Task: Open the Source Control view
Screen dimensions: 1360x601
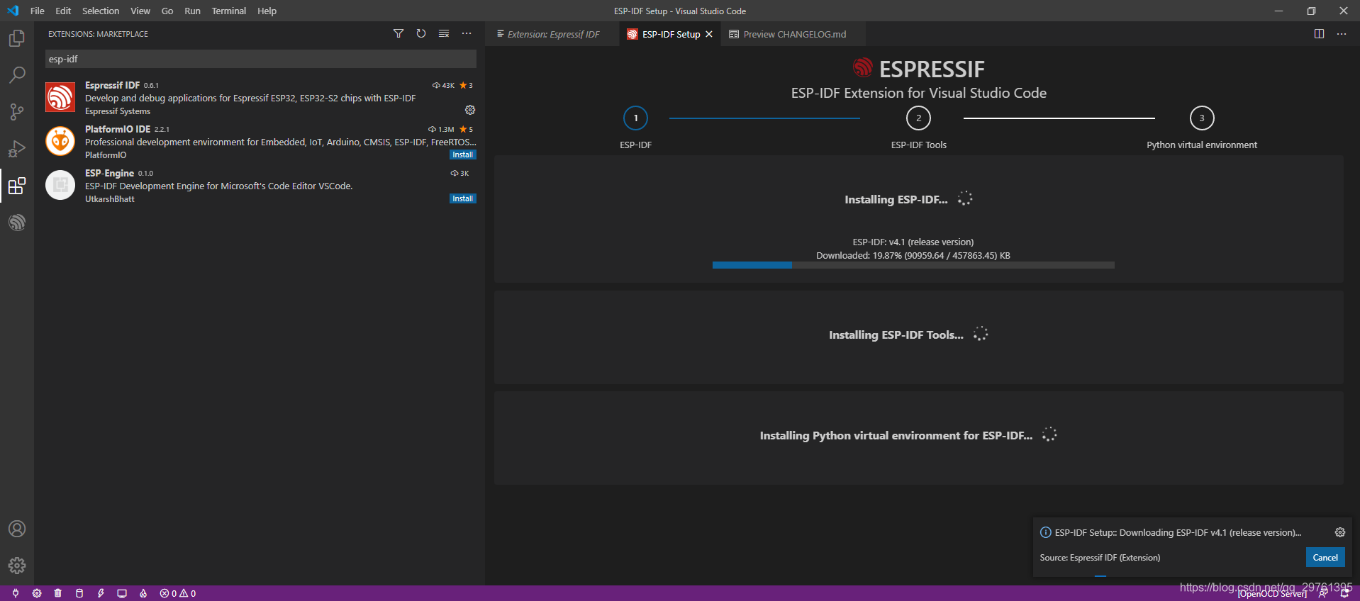Action: (x=17, y=112)
